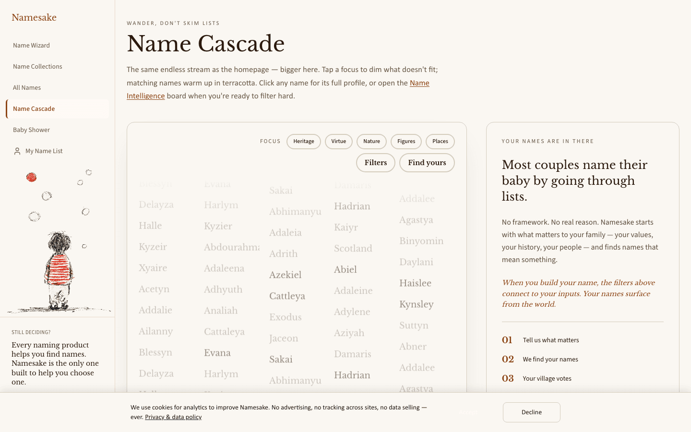The image size is (691, 432).
Task: Click the Find yours button
Action: pos(427,163)
